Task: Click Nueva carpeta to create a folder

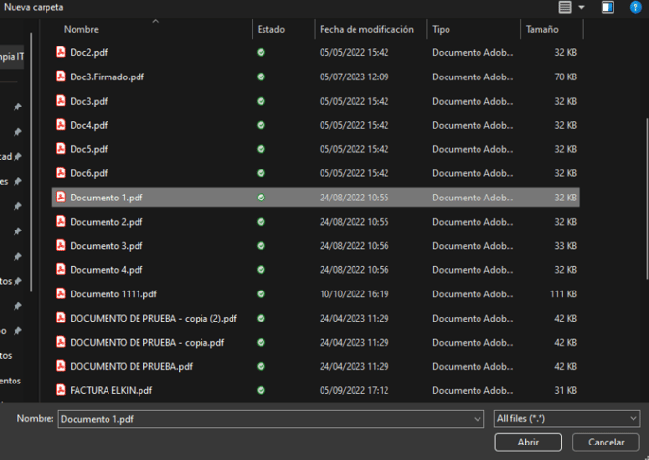Action: pos(33,7)
